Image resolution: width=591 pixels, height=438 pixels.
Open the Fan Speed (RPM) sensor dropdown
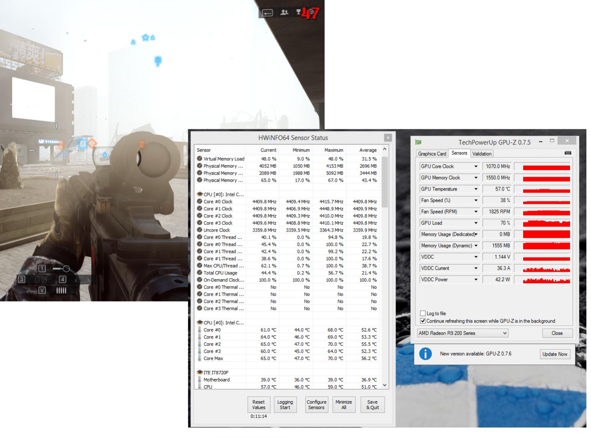click(x=476, y=212)
